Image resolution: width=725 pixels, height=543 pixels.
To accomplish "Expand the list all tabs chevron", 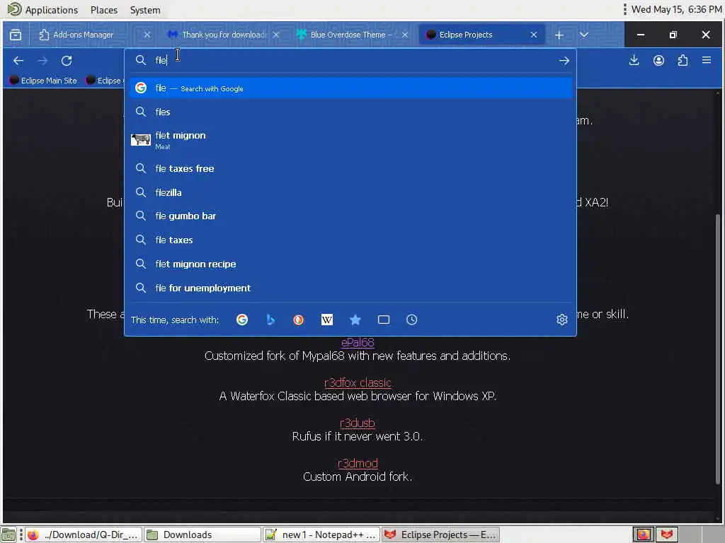I will 584,35.
